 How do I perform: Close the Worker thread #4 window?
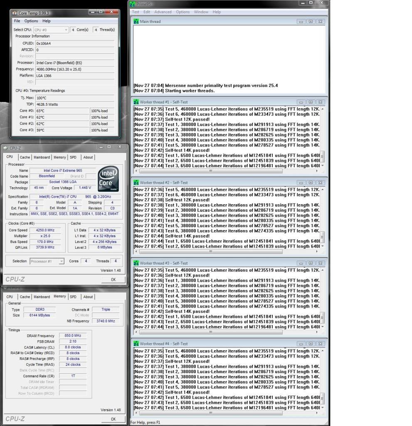tap(321, 344)
